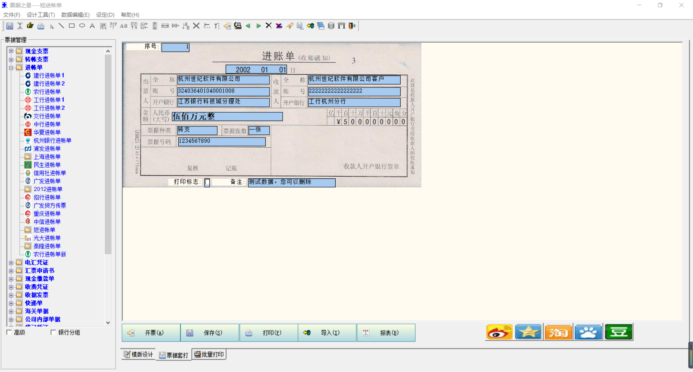
Task: Select the arrow pointer tool
Action: point(52,26)
